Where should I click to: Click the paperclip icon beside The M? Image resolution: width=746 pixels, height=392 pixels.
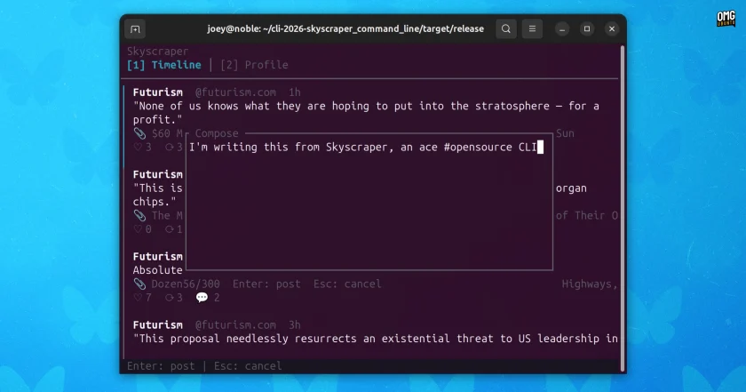click(x=139, y=215)
